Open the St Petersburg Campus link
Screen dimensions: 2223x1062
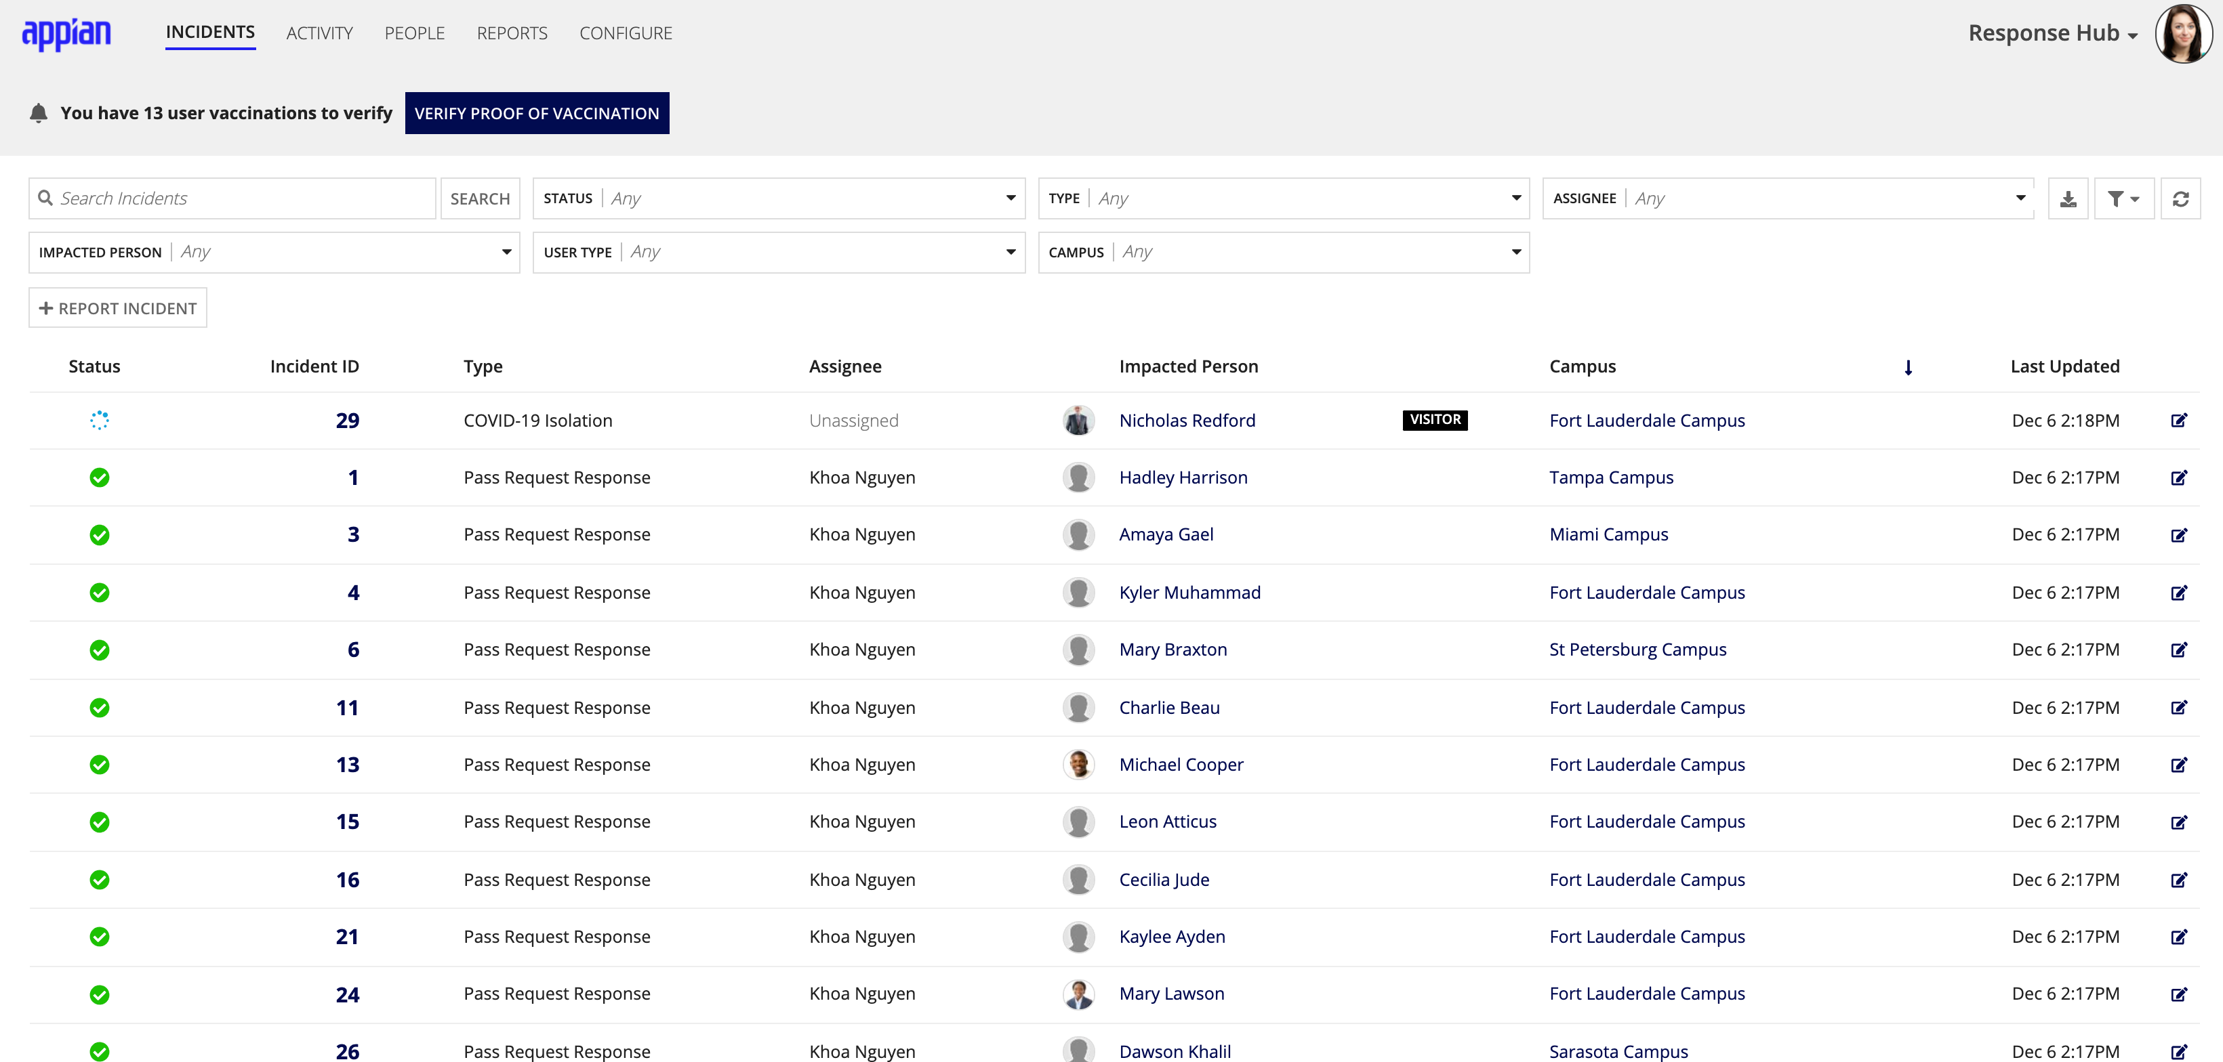pos(1637,650)
